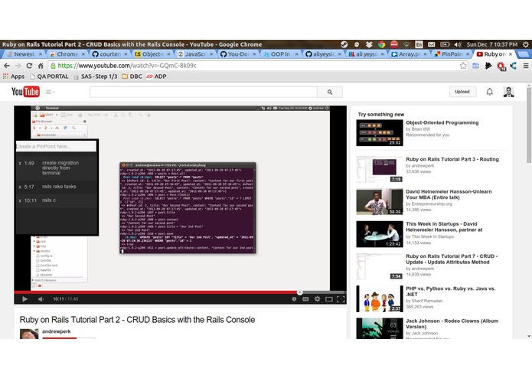Screen dimensions: 532x378
Task: Click the address bar URL
Action: pyautogui.click(x=127, y=66)
